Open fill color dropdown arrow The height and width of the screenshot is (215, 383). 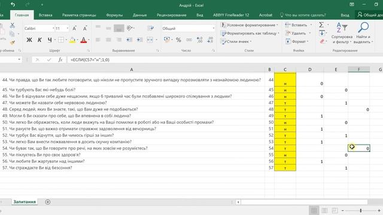[77, 40]
